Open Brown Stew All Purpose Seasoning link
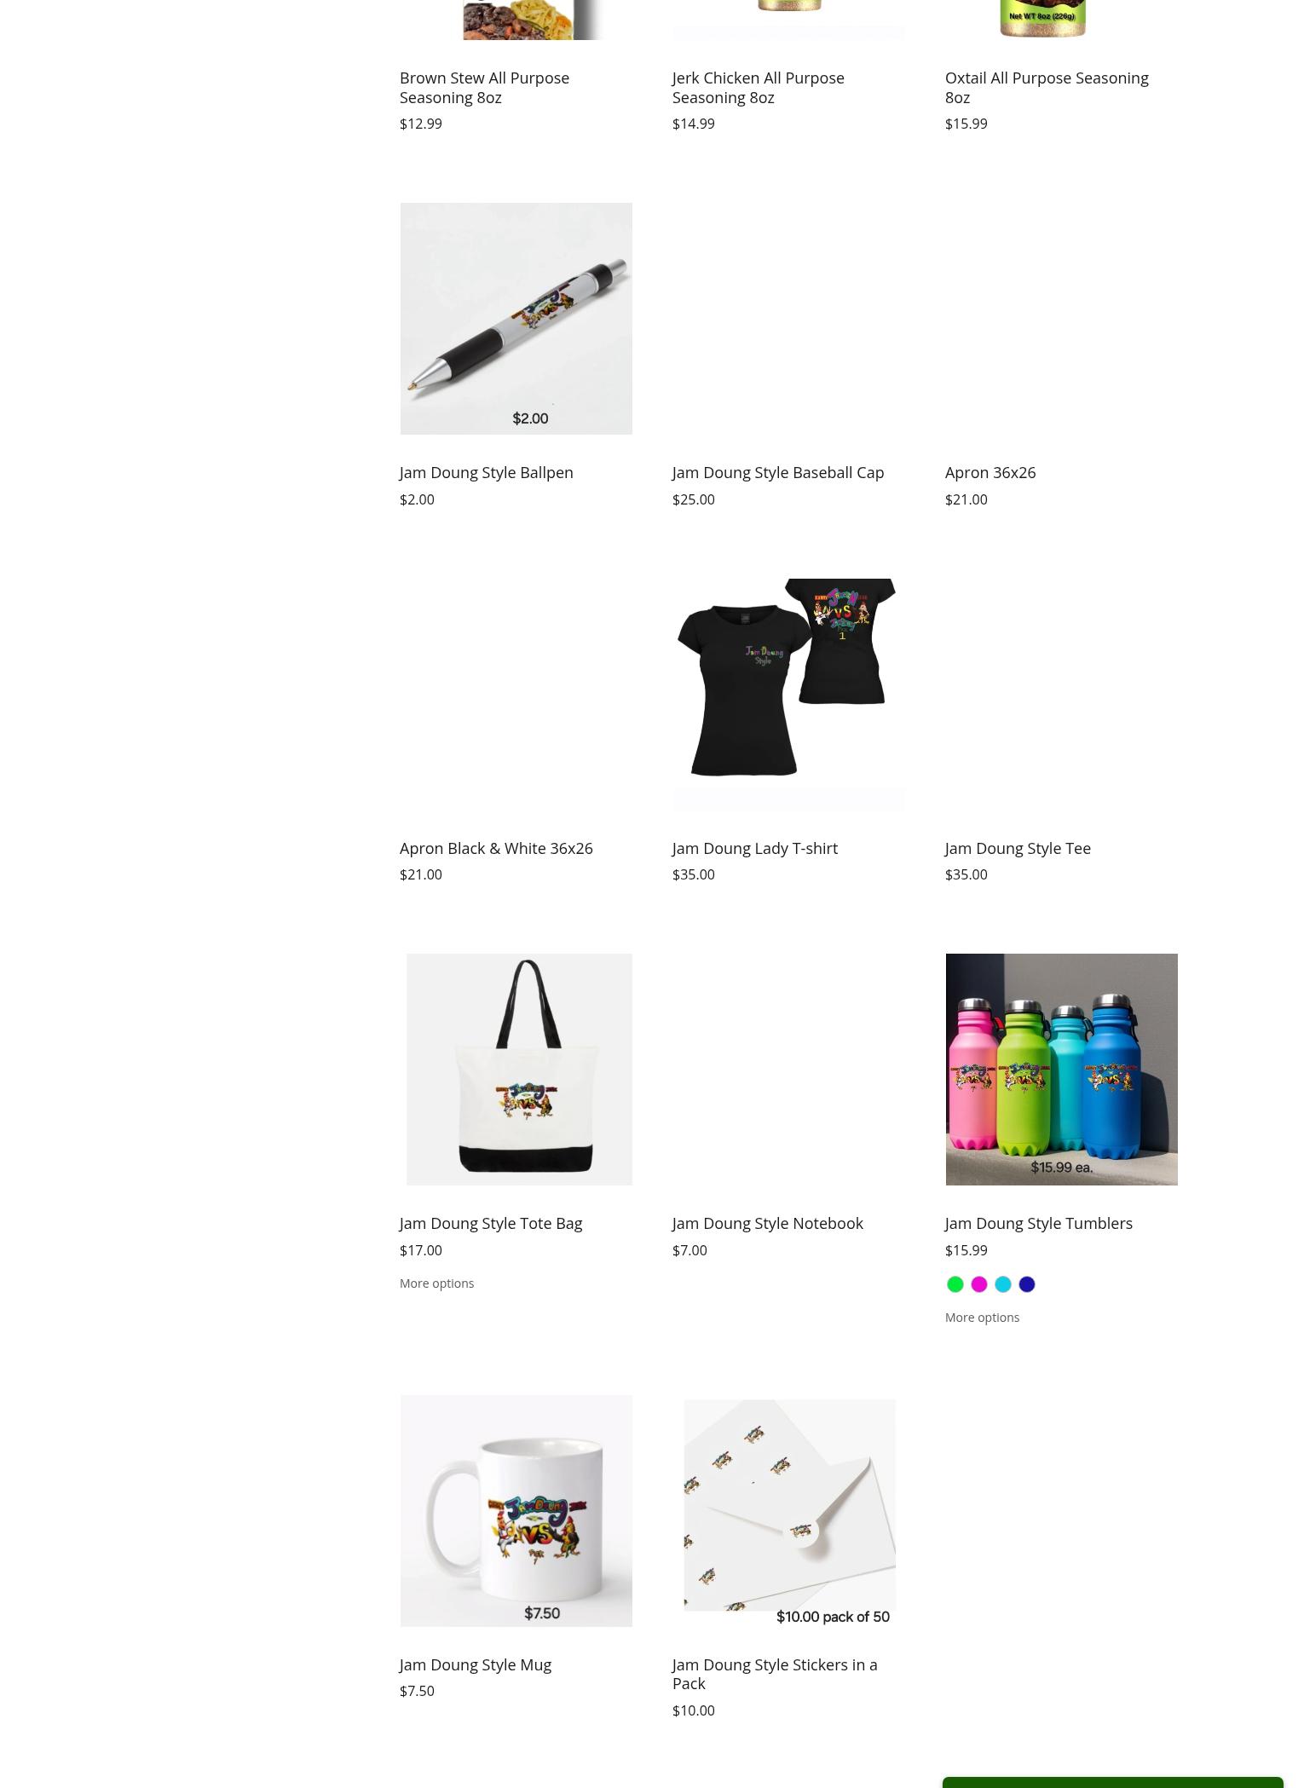 (x=484, y=88)
